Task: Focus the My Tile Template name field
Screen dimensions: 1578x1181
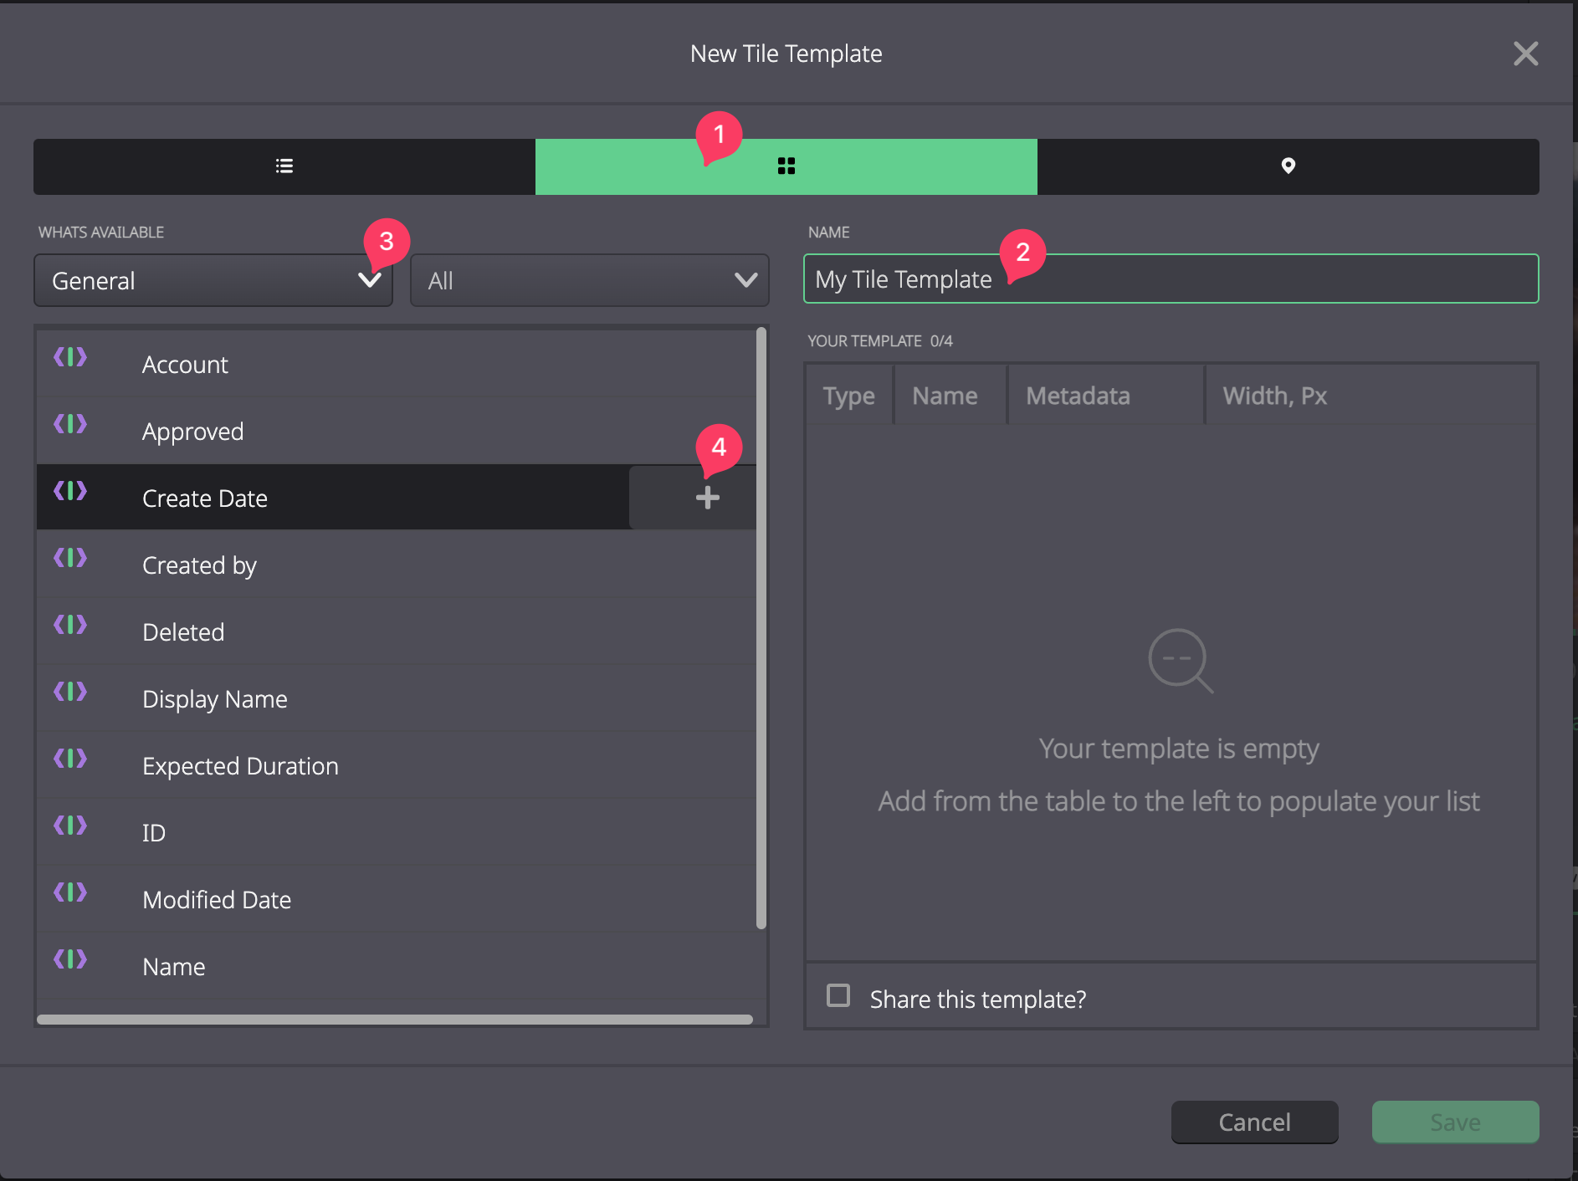Action: coord(1171,279)
